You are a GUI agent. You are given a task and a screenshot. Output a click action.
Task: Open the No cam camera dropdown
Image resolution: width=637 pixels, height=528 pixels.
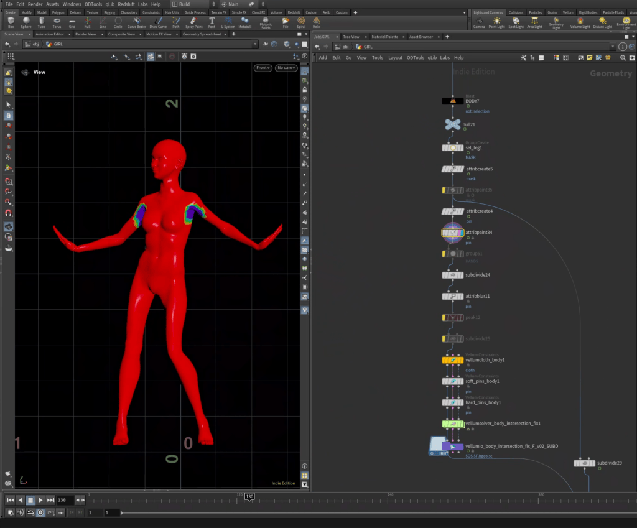tap(286, 68)
